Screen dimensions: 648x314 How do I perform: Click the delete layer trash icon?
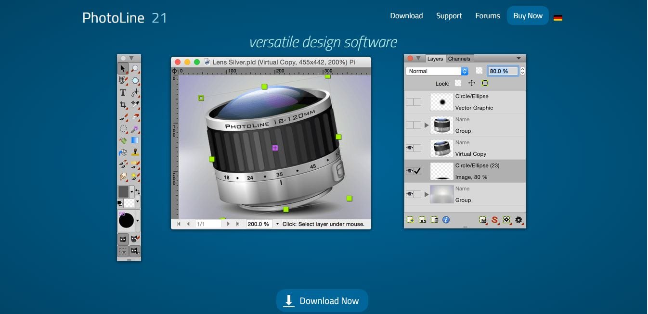(434, 220)
